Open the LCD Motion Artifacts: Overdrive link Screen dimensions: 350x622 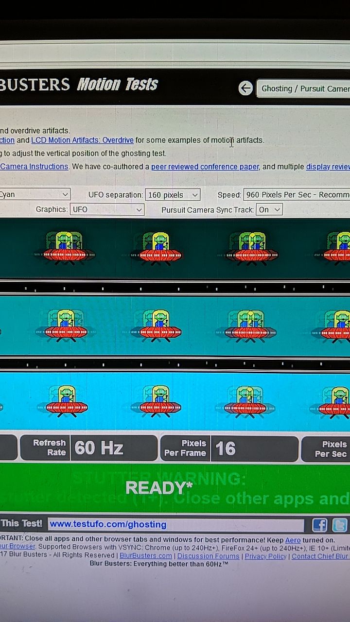(82, 140)
